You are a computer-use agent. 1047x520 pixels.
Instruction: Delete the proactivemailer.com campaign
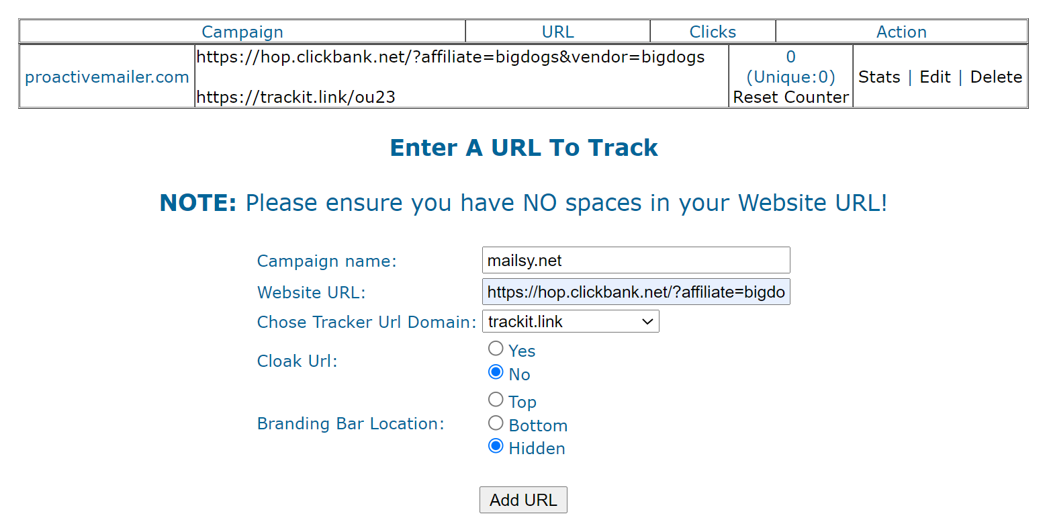point(996,77)
